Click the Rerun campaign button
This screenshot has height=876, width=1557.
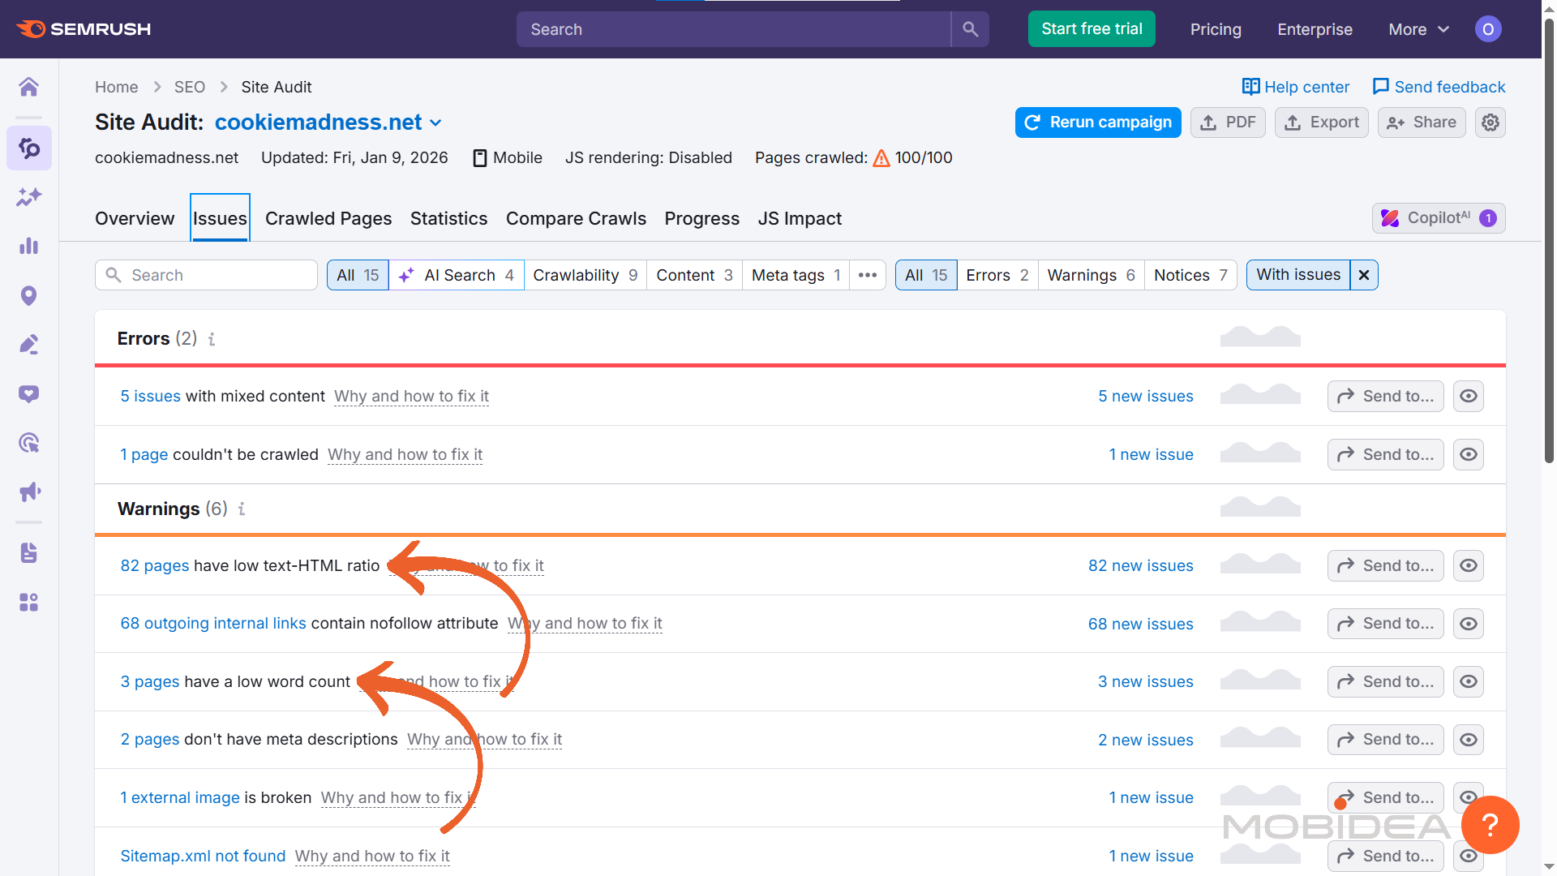(1097, 122)
